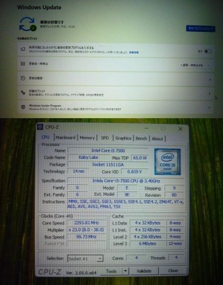
Task: Select the CPU tab in CPU-Z
Action: 45,137
